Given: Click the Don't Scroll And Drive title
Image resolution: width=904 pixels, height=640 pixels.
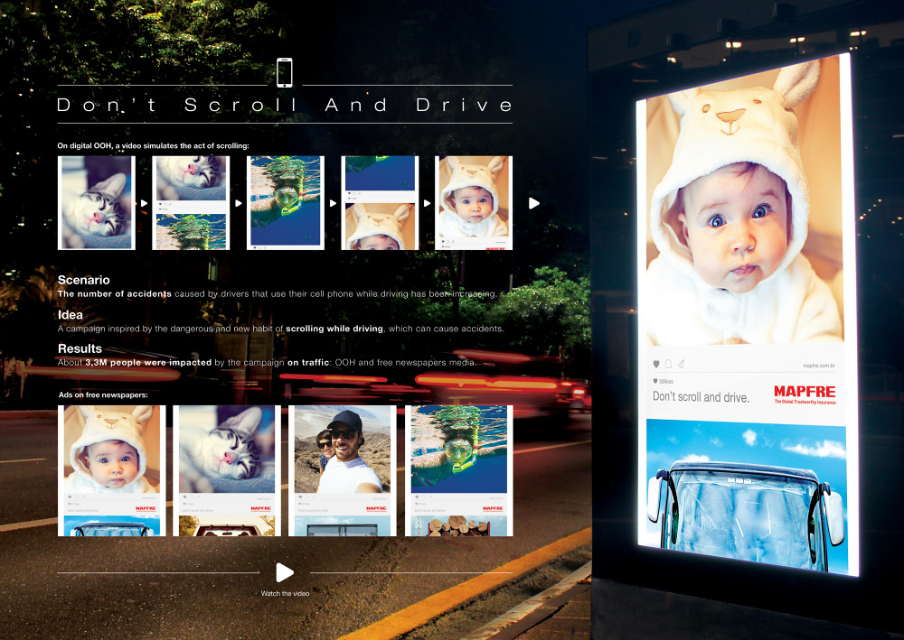Looking at the screenshot, I should (285, 105).
